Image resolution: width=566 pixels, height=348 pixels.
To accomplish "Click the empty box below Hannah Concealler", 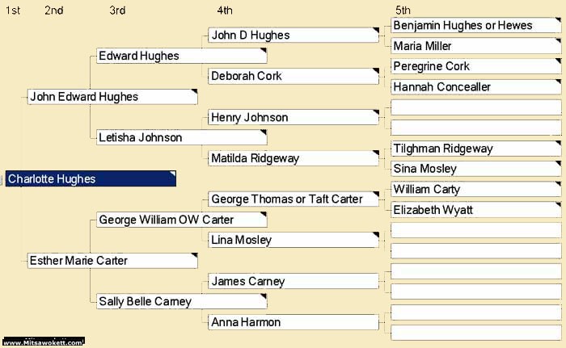I will point(475,107).
